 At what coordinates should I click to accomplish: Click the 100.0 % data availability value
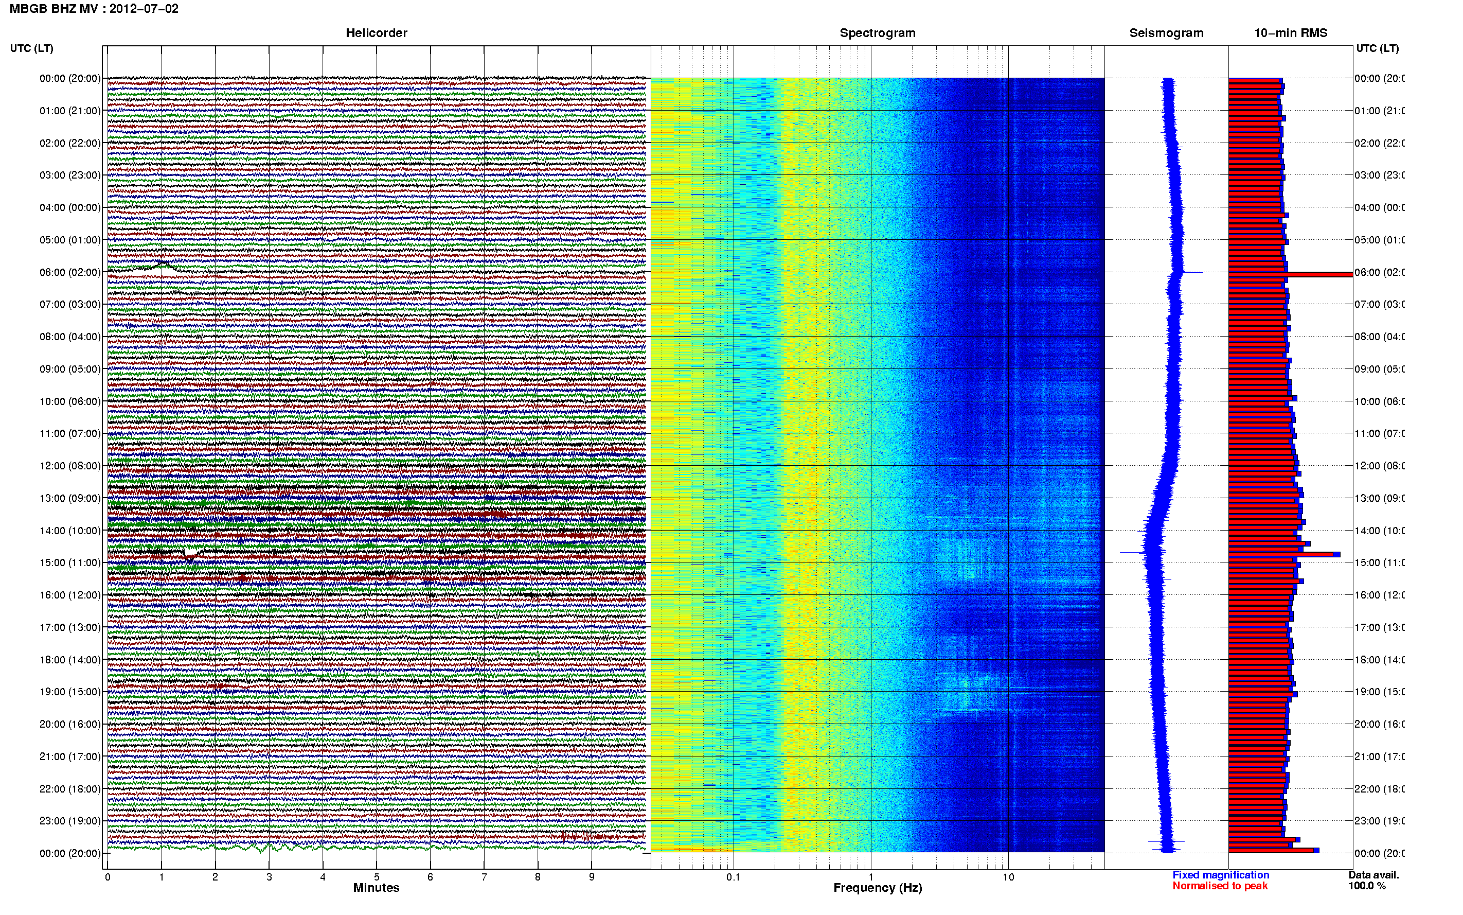click(1367, 886)
